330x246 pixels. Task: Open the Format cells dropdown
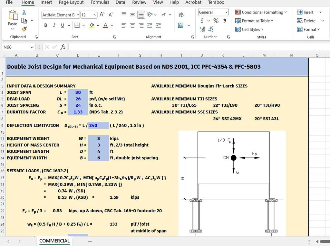(x=308, y=29)
